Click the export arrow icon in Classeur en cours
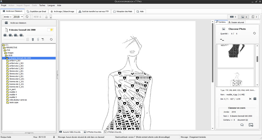The width and height of the screenshot is (262, 140). tap(251, 125)
